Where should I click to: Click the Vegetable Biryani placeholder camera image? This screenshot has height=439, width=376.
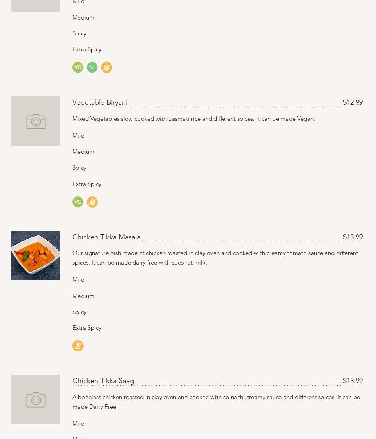(x=36, y=121)
